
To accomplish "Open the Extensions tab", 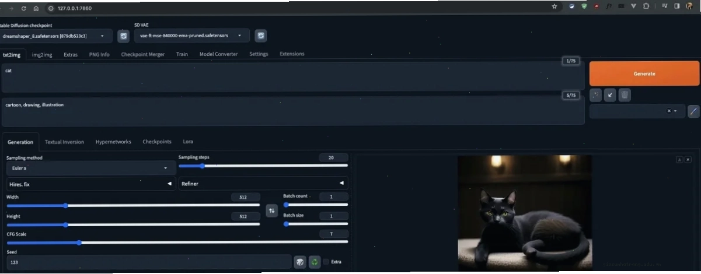I will [x=292, y=54].
